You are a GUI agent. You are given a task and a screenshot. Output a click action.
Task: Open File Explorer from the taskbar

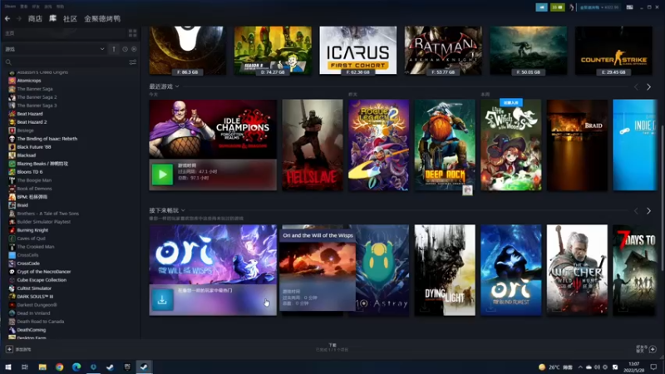(42, 367)
